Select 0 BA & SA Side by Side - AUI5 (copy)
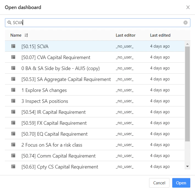195x189 pixels. pyautogui.click(x=95, y=68)
